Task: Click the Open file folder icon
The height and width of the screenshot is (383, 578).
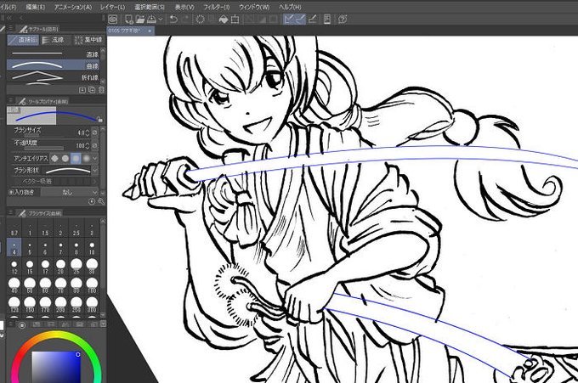Action: click(140, 20)
